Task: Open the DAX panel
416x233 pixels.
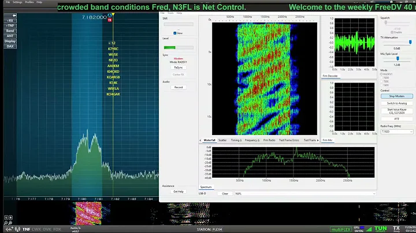Action: [10, 46]
